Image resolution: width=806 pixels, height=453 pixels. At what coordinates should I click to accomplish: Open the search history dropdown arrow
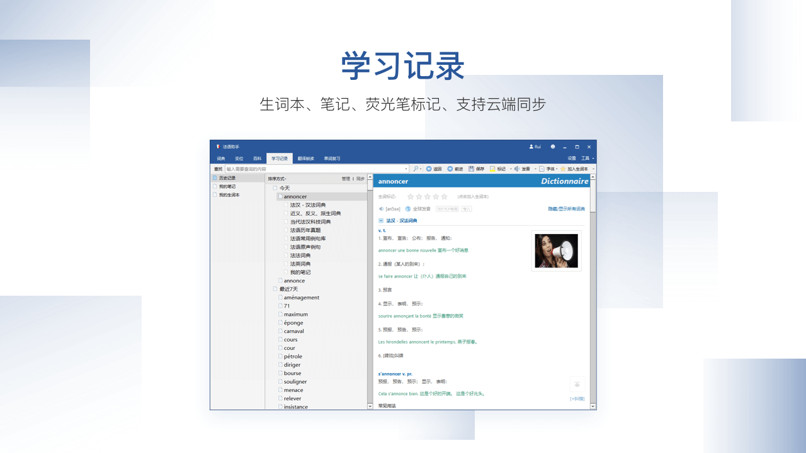[x=407, y=169]
